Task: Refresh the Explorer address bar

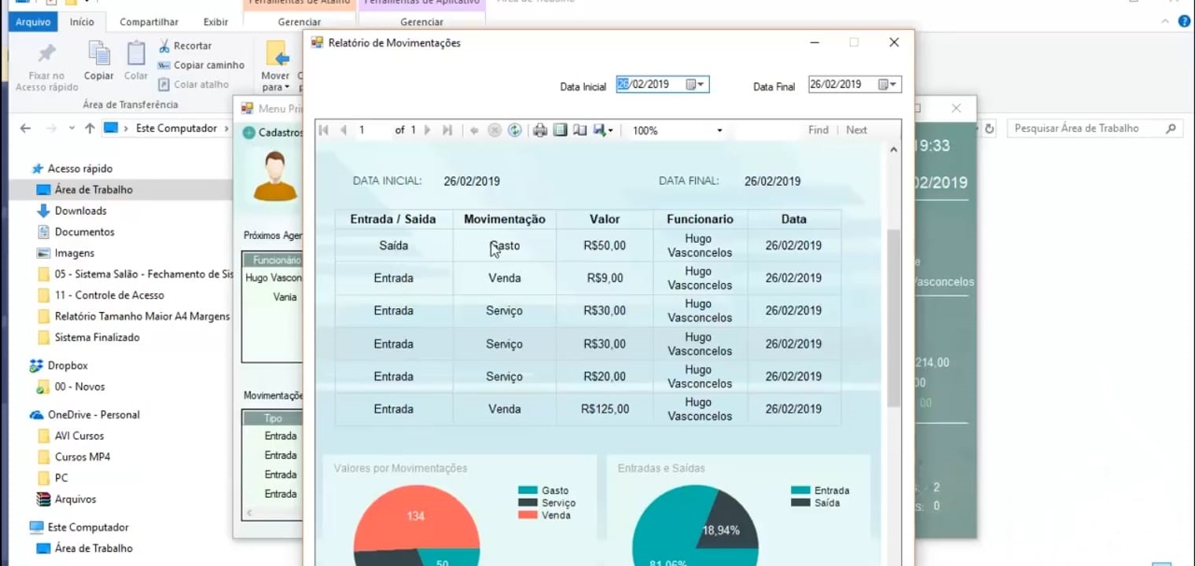Action: (990, 128)
